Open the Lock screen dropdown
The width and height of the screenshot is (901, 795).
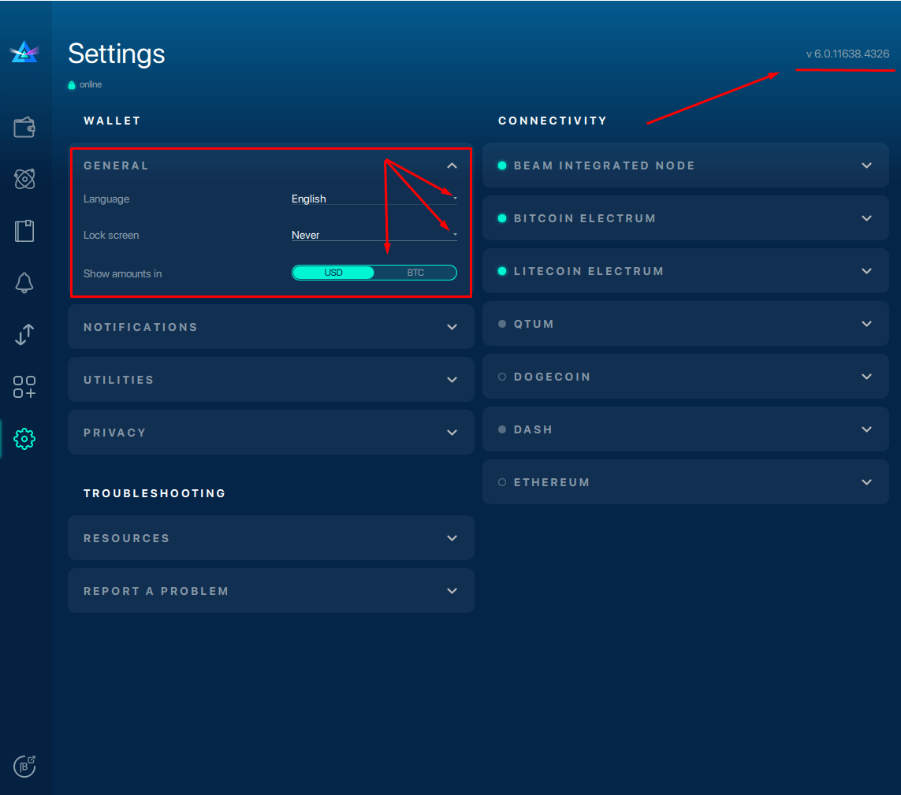[374, 235]
